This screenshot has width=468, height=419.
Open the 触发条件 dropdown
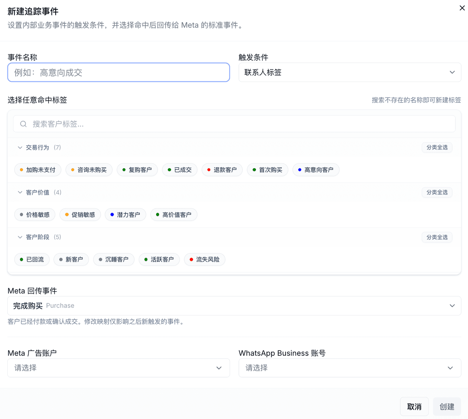(x=350, y=72)
